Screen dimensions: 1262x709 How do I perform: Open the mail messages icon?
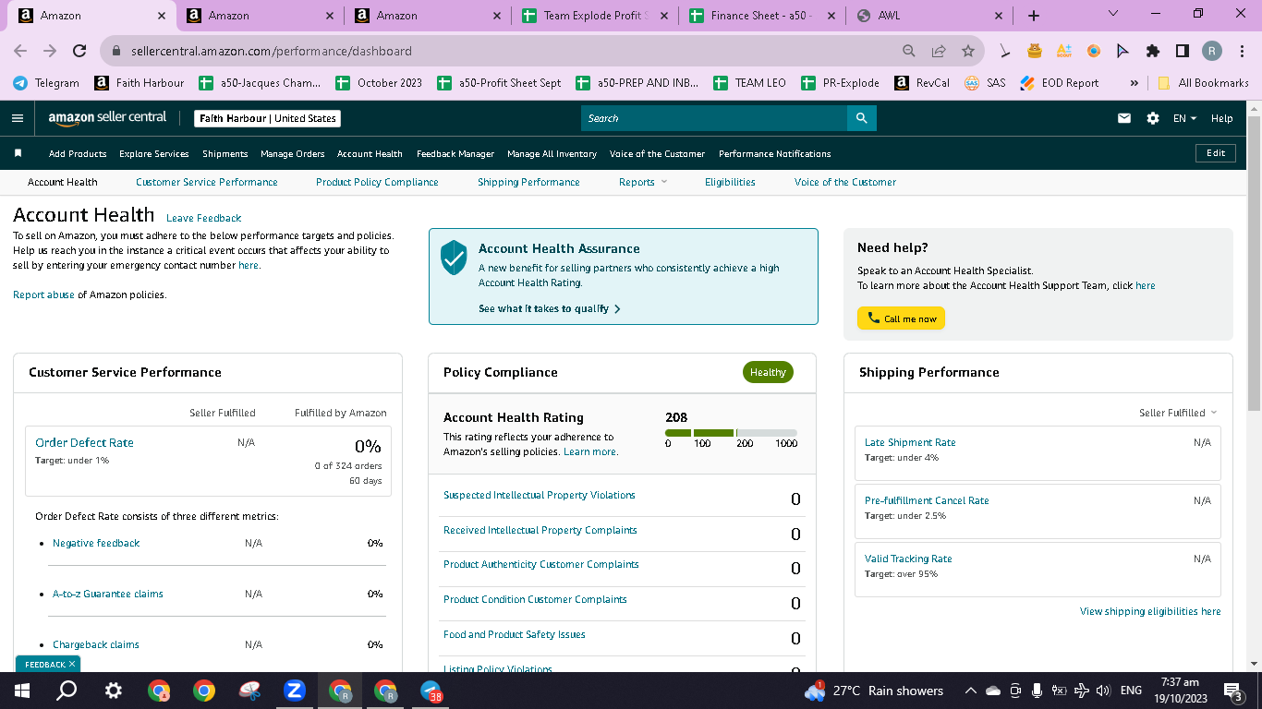[1124, 118]
